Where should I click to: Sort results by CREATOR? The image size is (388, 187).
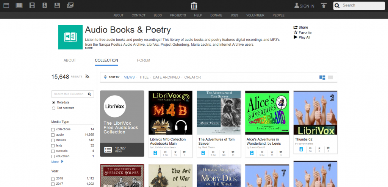[x=192, y=77]
